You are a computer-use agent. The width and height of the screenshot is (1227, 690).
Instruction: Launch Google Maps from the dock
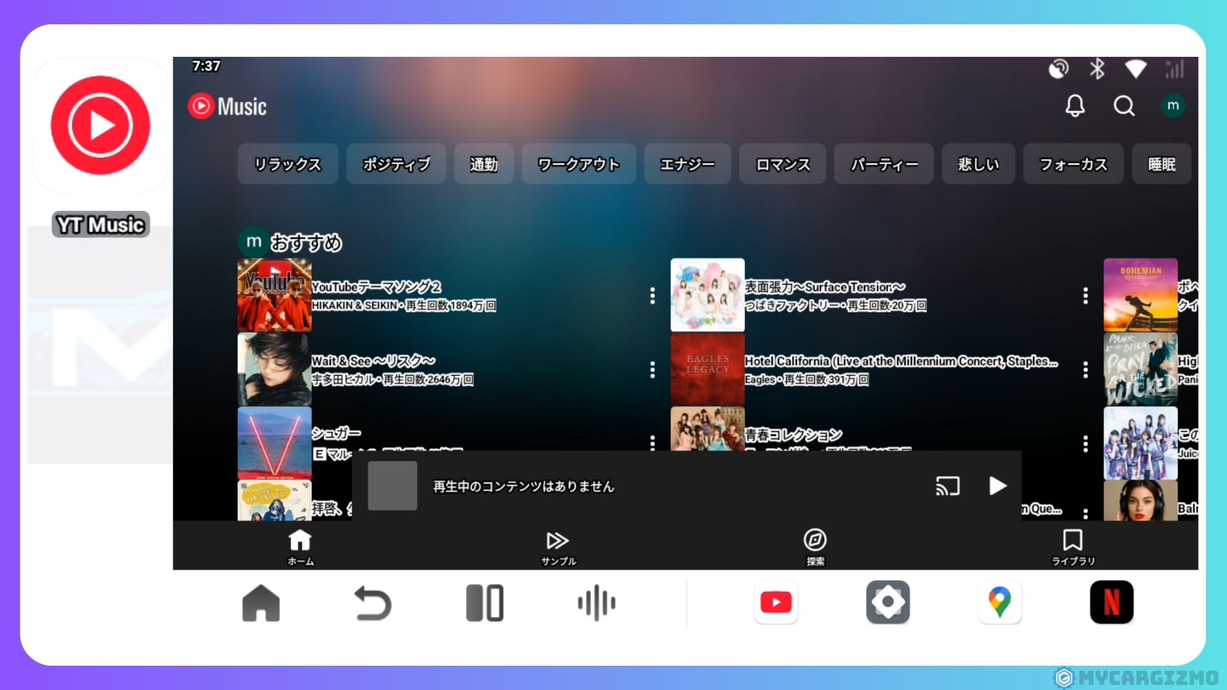click(x=999, y=602)
